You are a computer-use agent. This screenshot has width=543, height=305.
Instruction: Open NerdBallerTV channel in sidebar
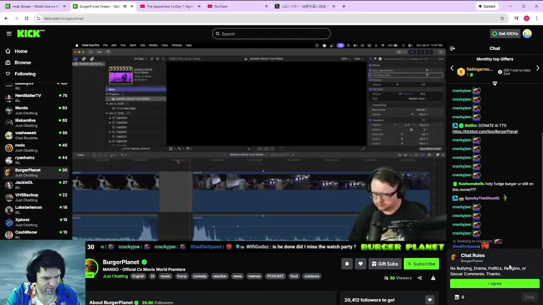coord(36,98)
